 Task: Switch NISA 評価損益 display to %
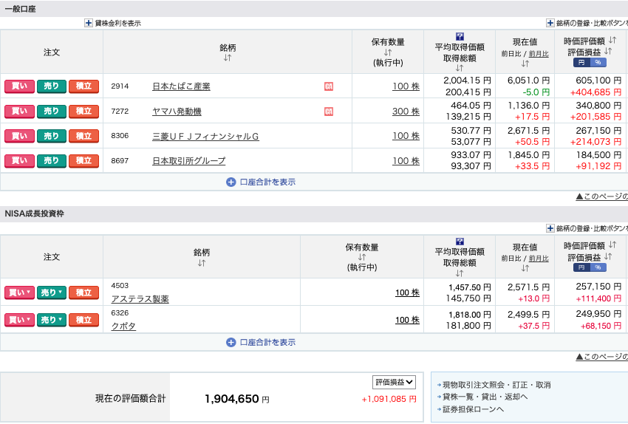pos(598,267)
